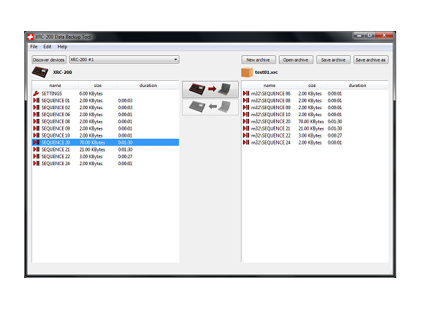Viewport: 421px width, 311px height.
Task: Click the icon beside m32\SEQUENCE 06
Action: 246,93
